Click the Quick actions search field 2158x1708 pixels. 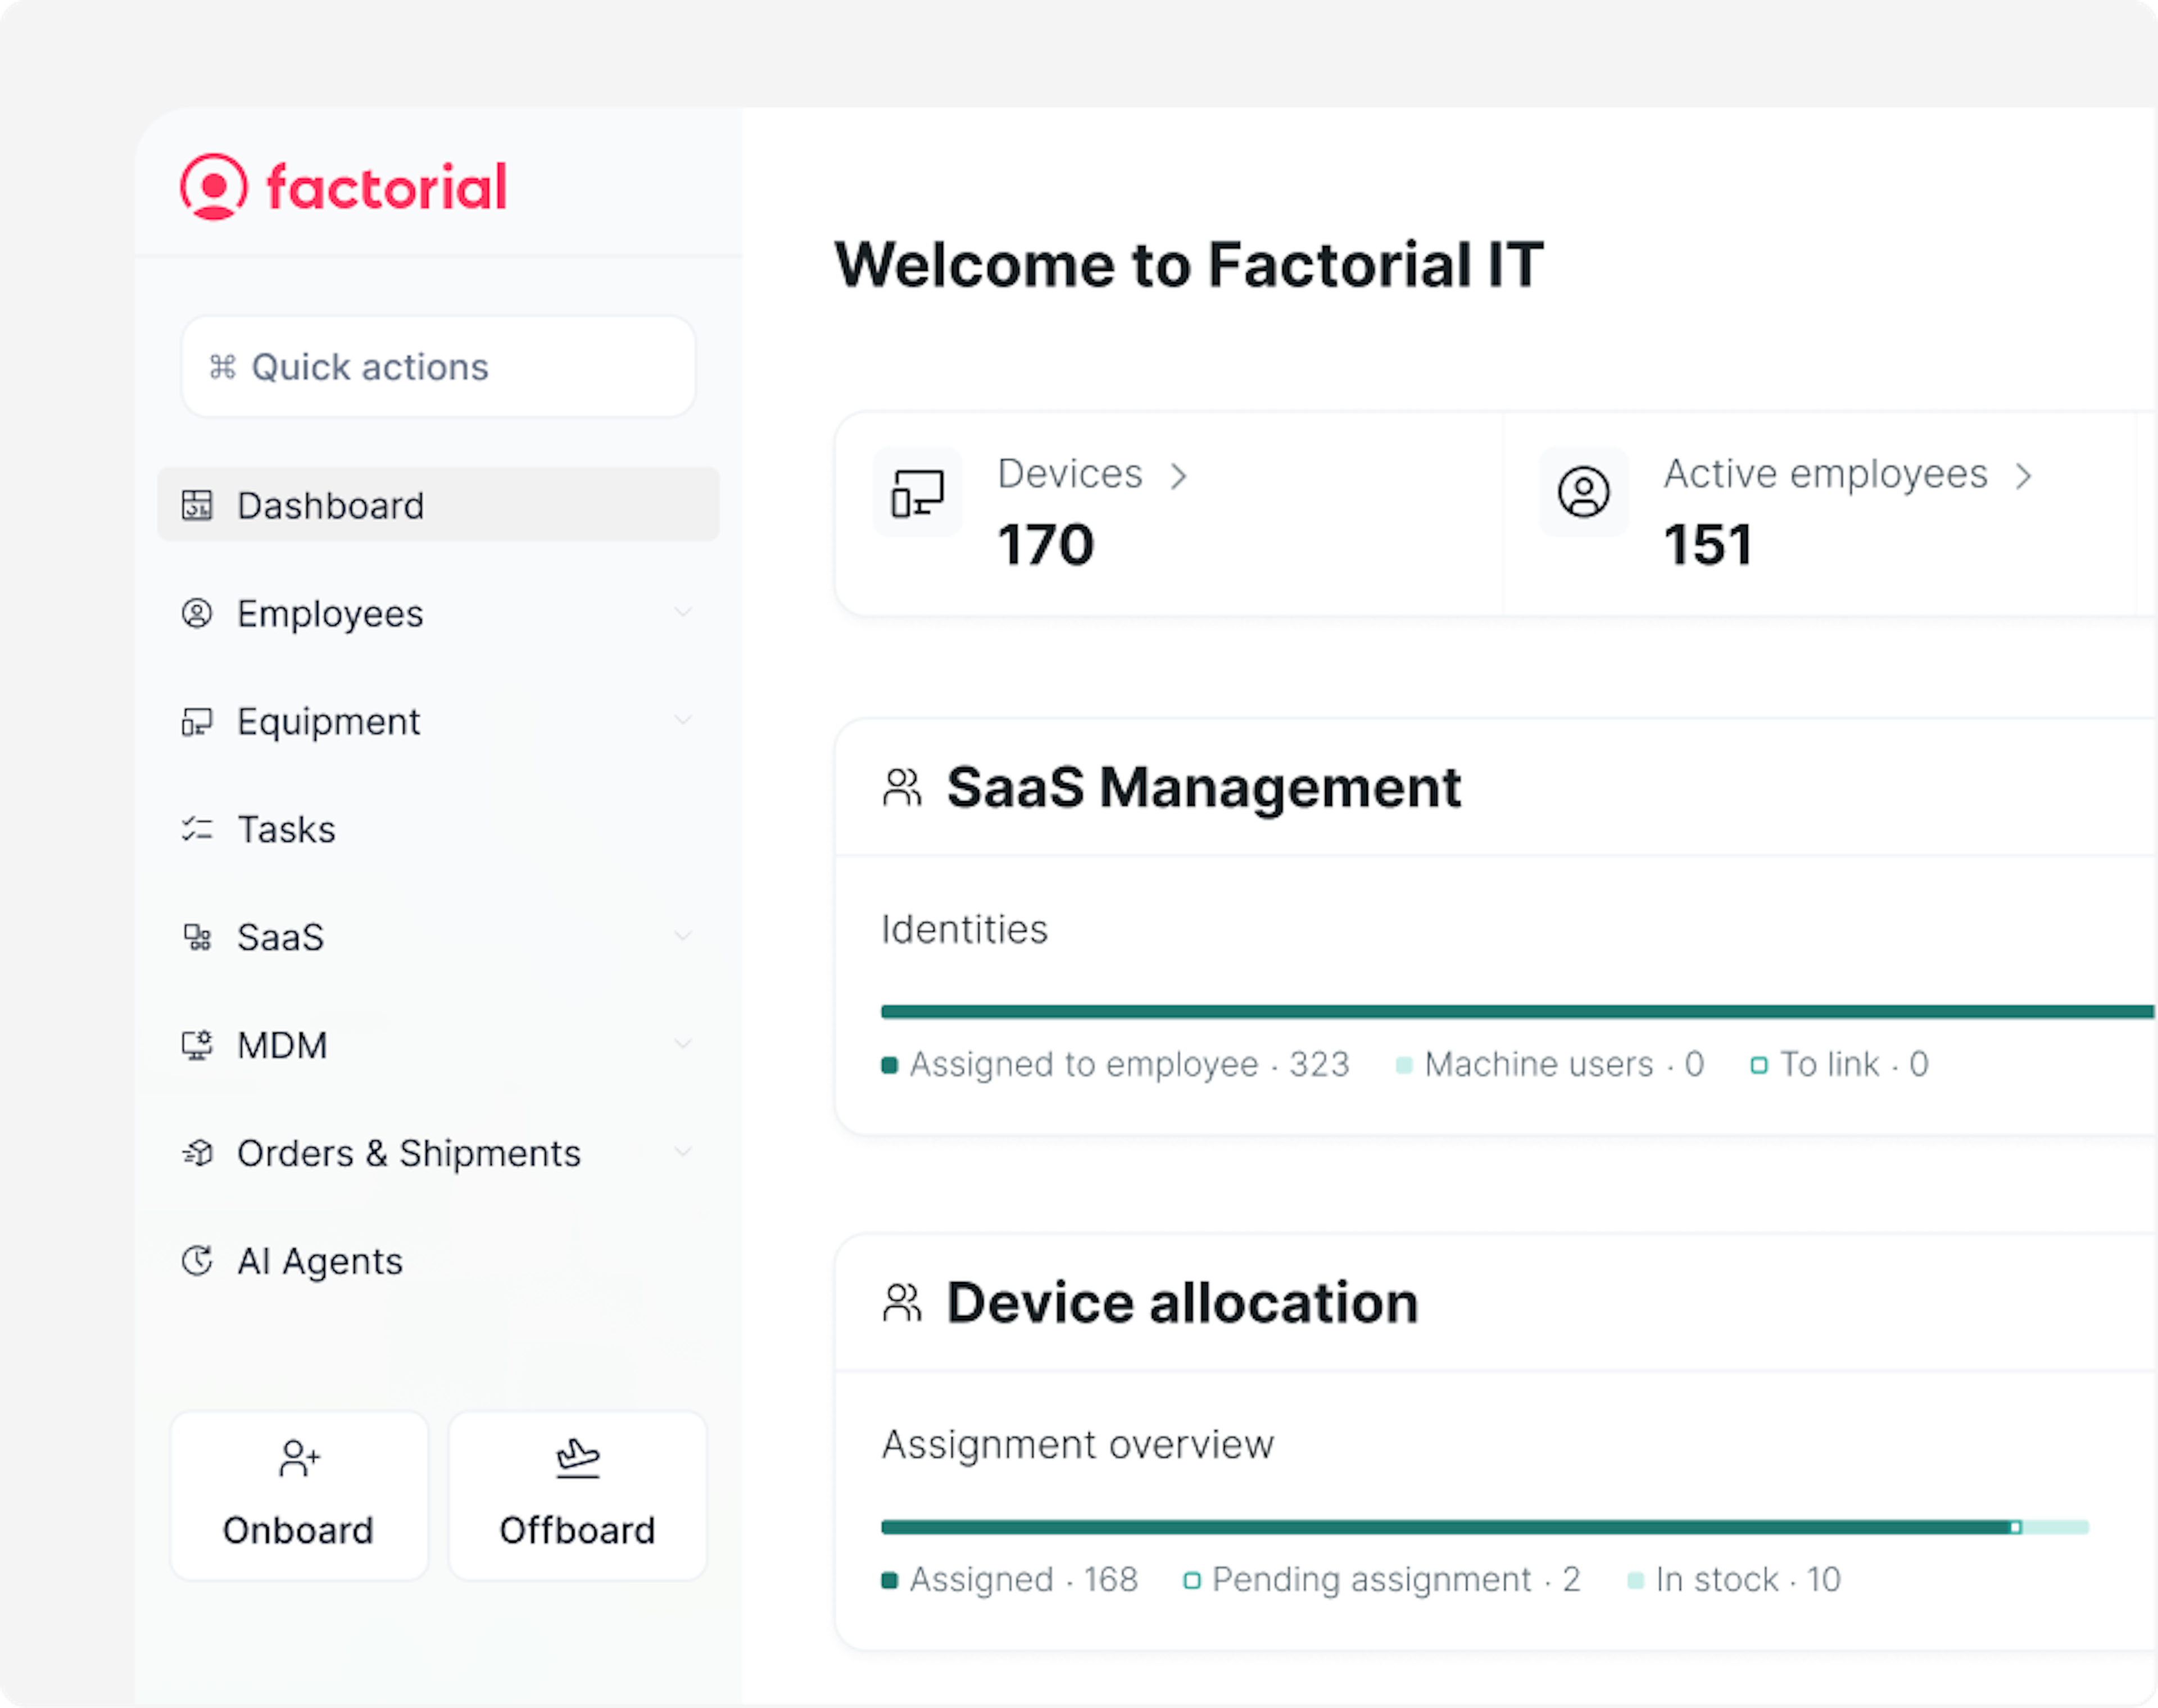coord(438,367)
